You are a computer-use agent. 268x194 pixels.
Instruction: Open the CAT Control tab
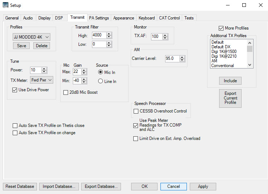click(x=169, y=18)
